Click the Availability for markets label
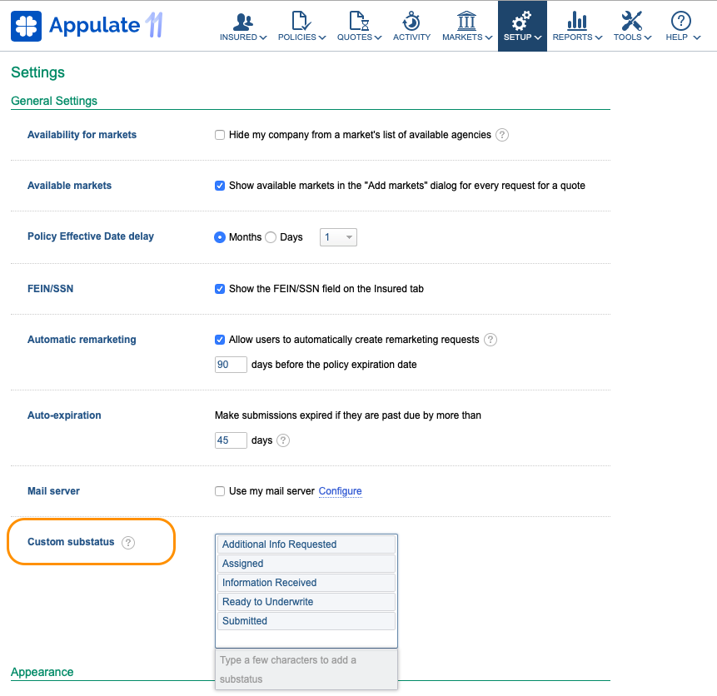The width and height of the screenshot is (717, 696). point(82,135)
